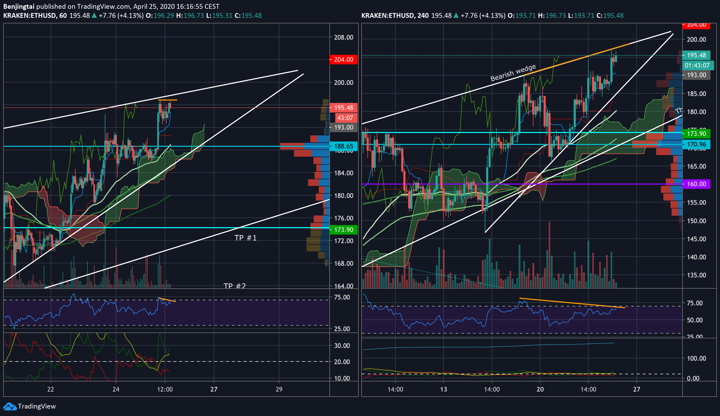Click the 184.00 tick on left price axis
This screenshot has height=416, width=720.
point(344,173)
